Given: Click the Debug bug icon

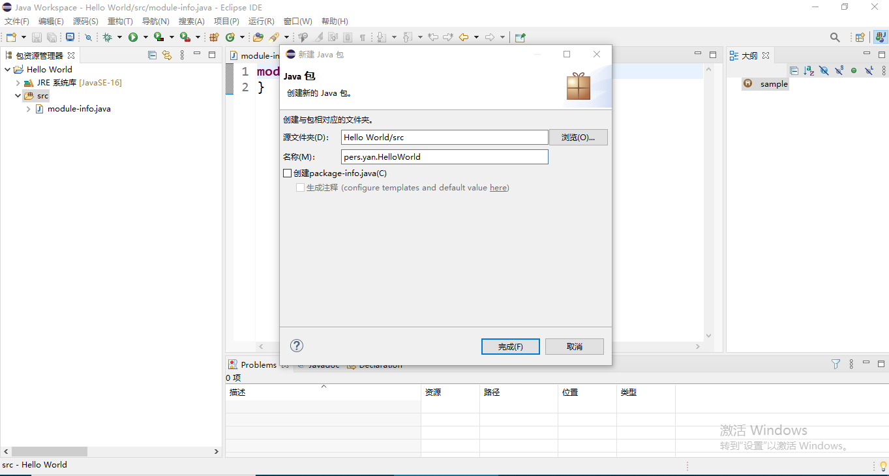Looking at the screenshot, I should click(x=108, y=37).
